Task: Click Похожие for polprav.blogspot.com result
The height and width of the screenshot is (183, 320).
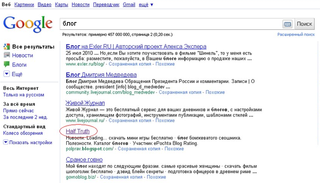Action: click(x=174, y=149)
